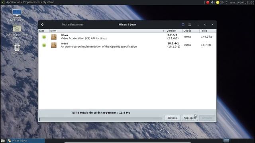Toggle the green update state for mesa
This screenshot has width=255, height=143.
click(44, 45)
